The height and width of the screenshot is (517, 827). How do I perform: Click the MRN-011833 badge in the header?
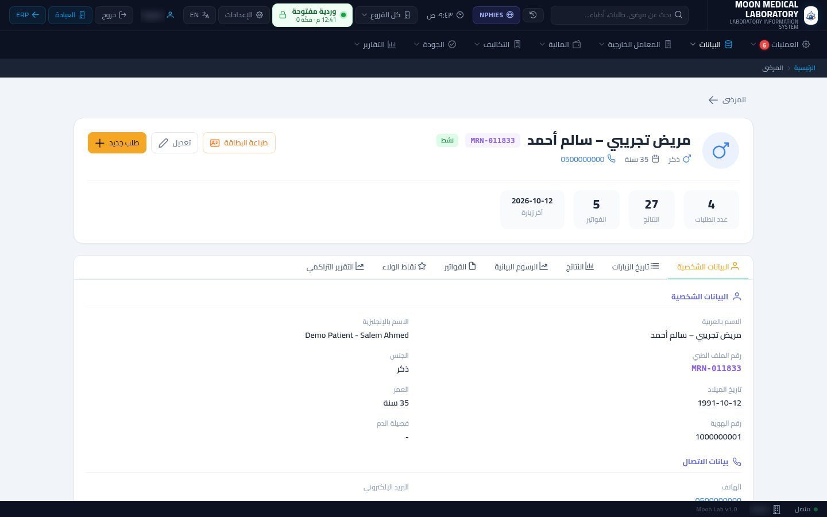coord(492,141)
